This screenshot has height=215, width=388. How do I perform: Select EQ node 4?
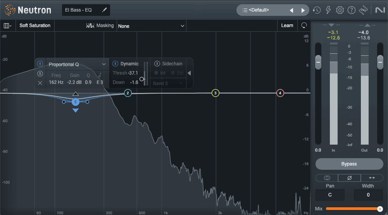[280, 93]
